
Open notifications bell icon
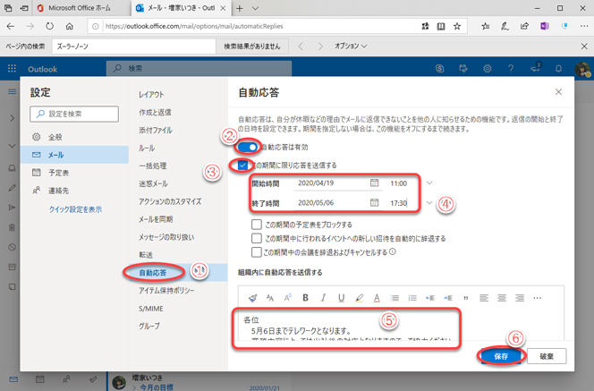pyautogui.click(x=558, y=69)
